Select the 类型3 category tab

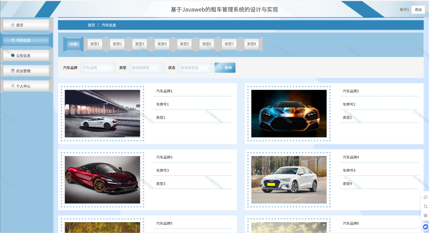140,44
